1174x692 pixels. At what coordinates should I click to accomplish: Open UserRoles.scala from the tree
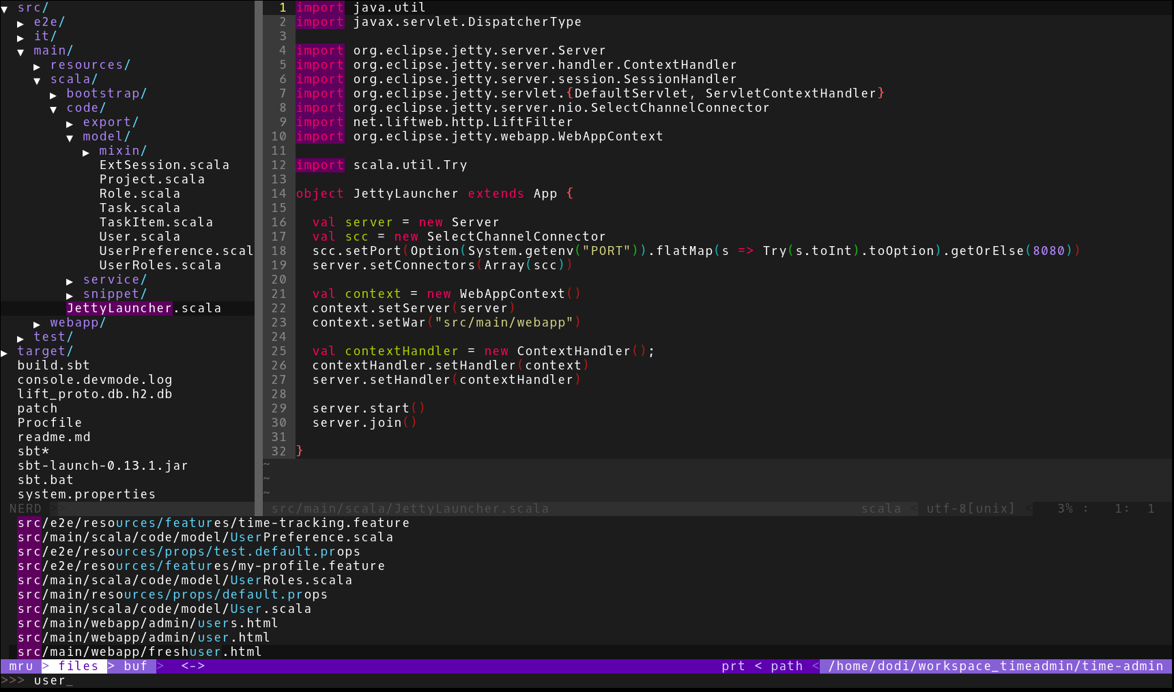click(x=160, y=265)
